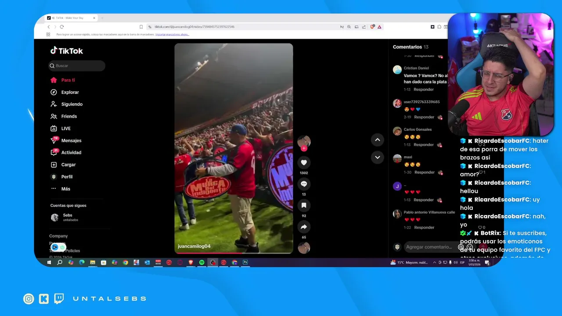Screen dimensions: 562x316
Task: Open Brave browser taskbar icon
Action: [x=191, y=262]
